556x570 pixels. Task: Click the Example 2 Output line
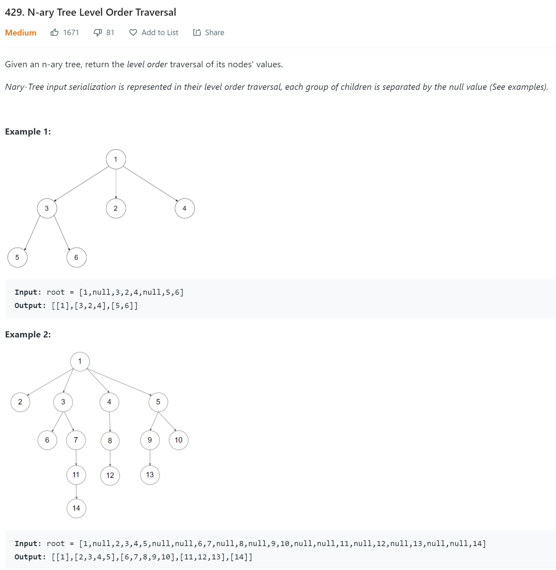click(x=133, y=557)
